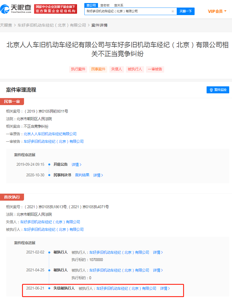Clear the search box with the x icon

click(173, 11)
